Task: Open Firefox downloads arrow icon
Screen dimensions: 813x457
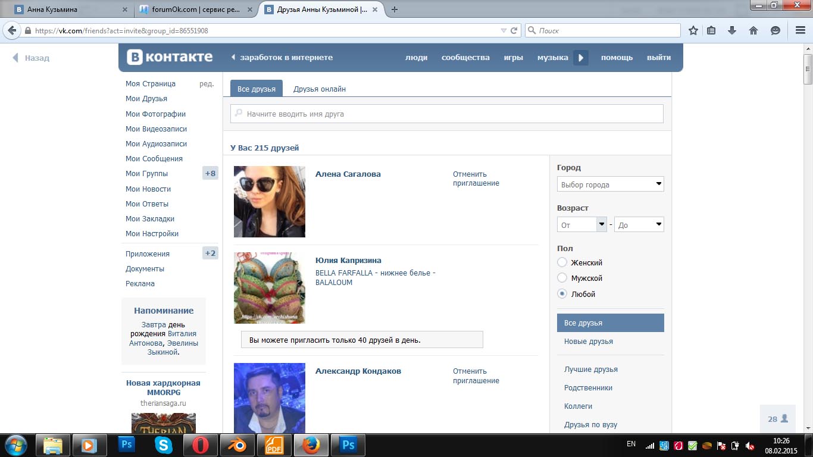Action: (733, 30)
